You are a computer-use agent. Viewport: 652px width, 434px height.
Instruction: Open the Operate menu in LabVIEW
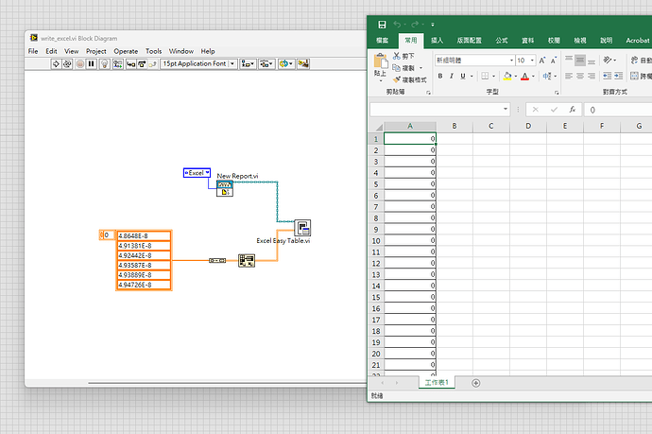click(126, 51)
